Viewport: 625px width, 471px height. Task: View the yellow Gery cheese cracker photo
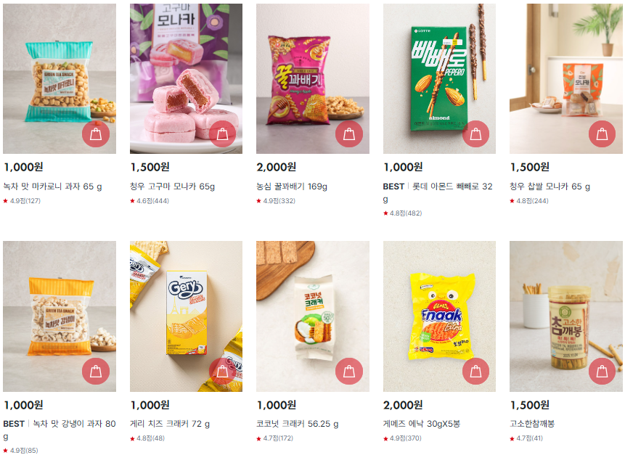point(186,316)
